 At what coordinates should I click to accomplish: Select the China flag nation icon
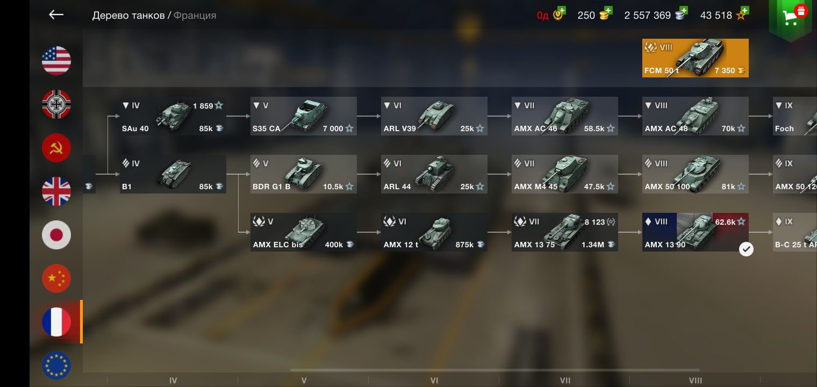pyautogui.click(x=56, y=278)
